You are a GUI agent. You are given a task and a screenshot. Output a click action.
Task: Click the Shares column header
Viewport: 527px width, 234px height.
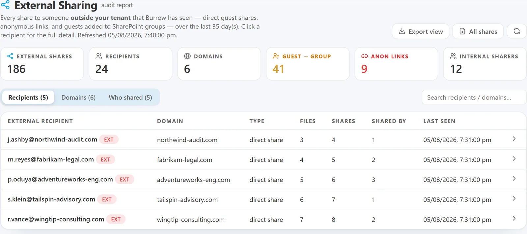[343, 121]
